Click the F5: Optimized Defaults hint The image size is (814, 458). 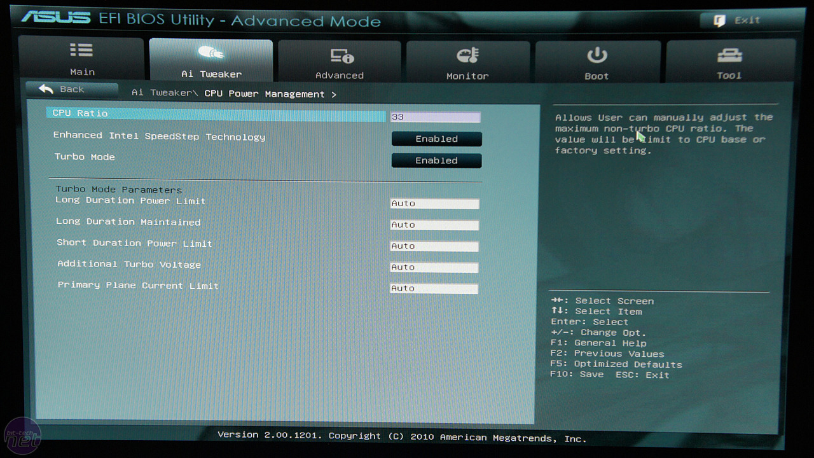pyautogui.click(x=616, y=364)
